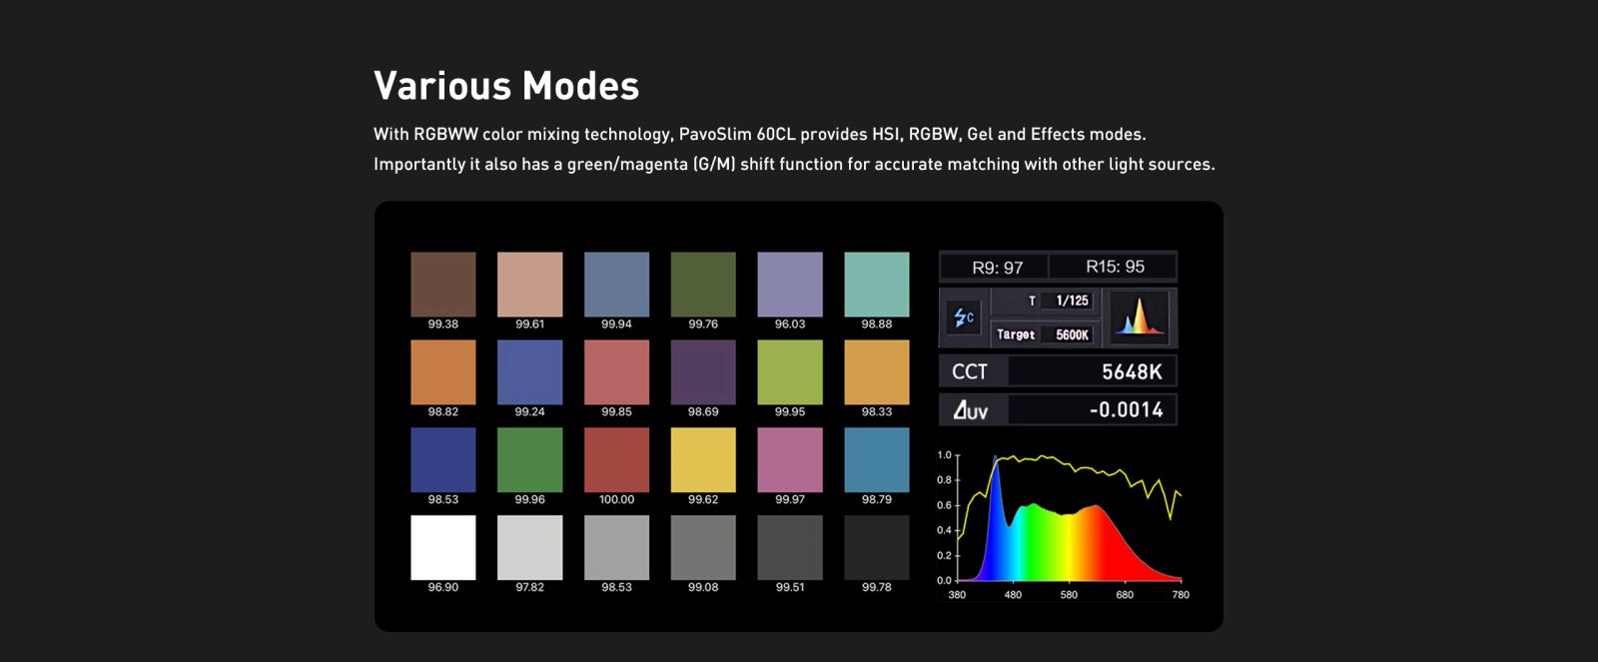The width and height of the screenshot is (1598, 662).
Task: Select the dark gray swatch labeled 99.51
Action: [790, 548]
